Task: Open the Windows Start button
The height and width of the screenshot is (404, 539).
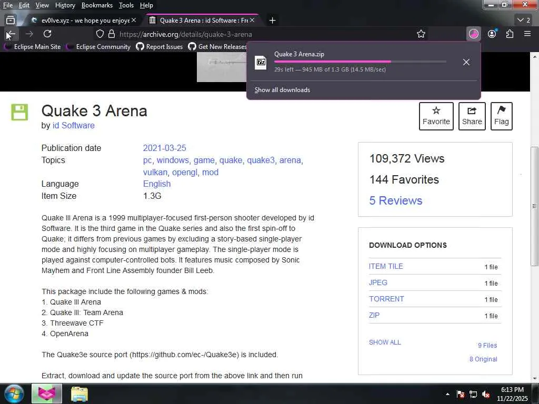Action: pyautogui.click(x=13, y=393)
